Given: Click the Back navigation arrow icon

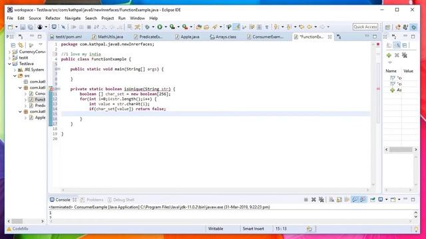Looking at the screenshot, I should pyautogui.click(x=310, y=27).
